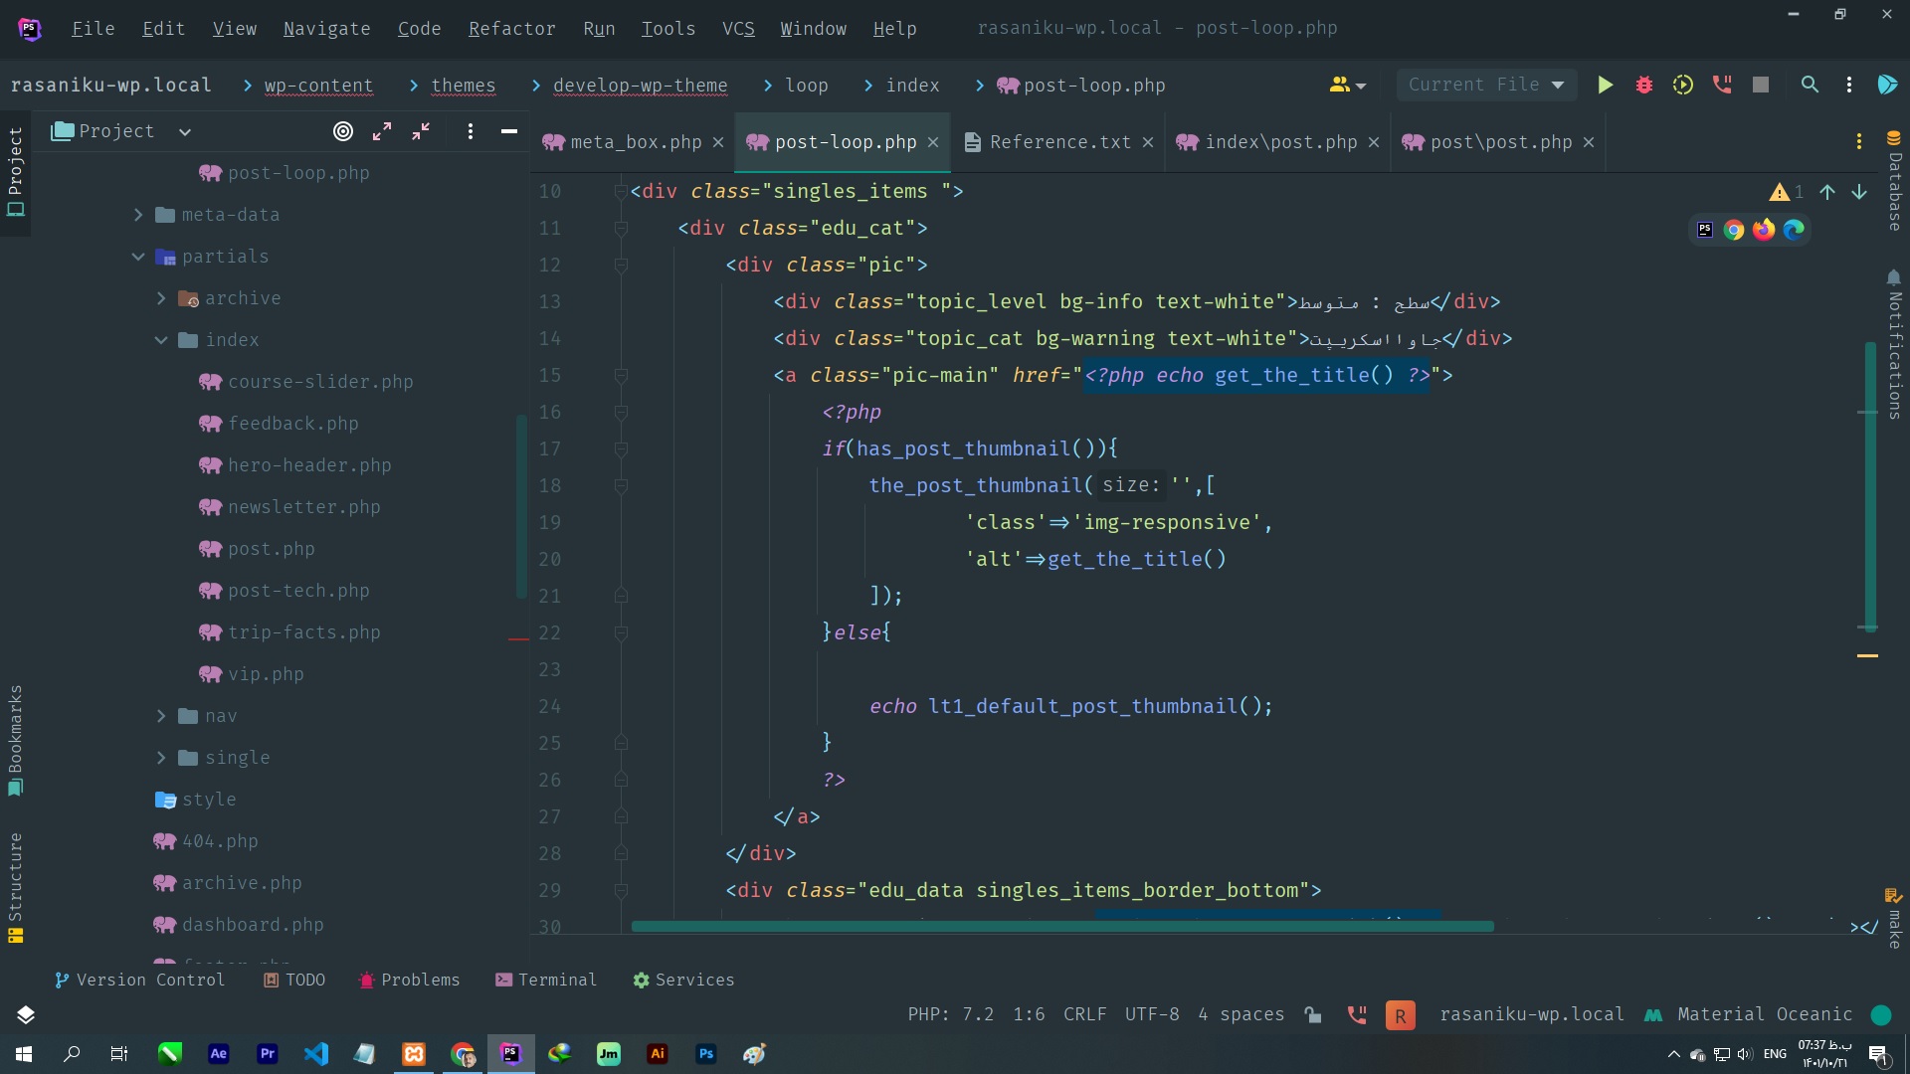Screen dimensions: 1910x1074
Task: Run the current file with the green play icon
Action: coord(1605,86)
